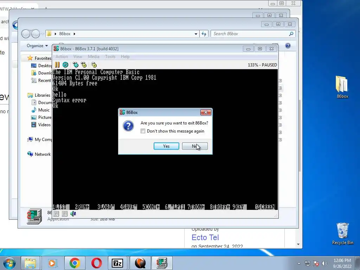
Task: Select My Computer in the navigation pane
Action: 39,139
